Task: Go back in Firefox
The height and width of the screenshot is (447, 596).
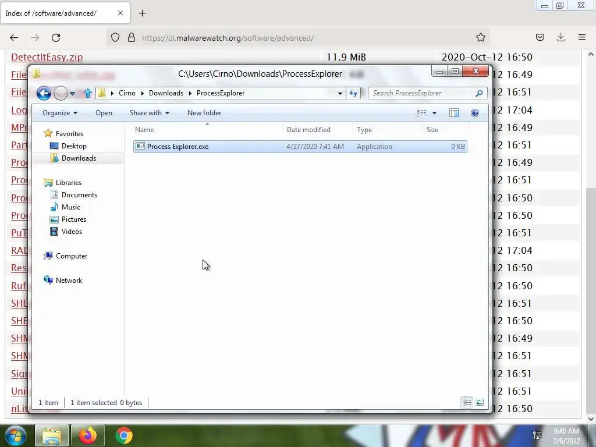Action: (x=14, y=38)
